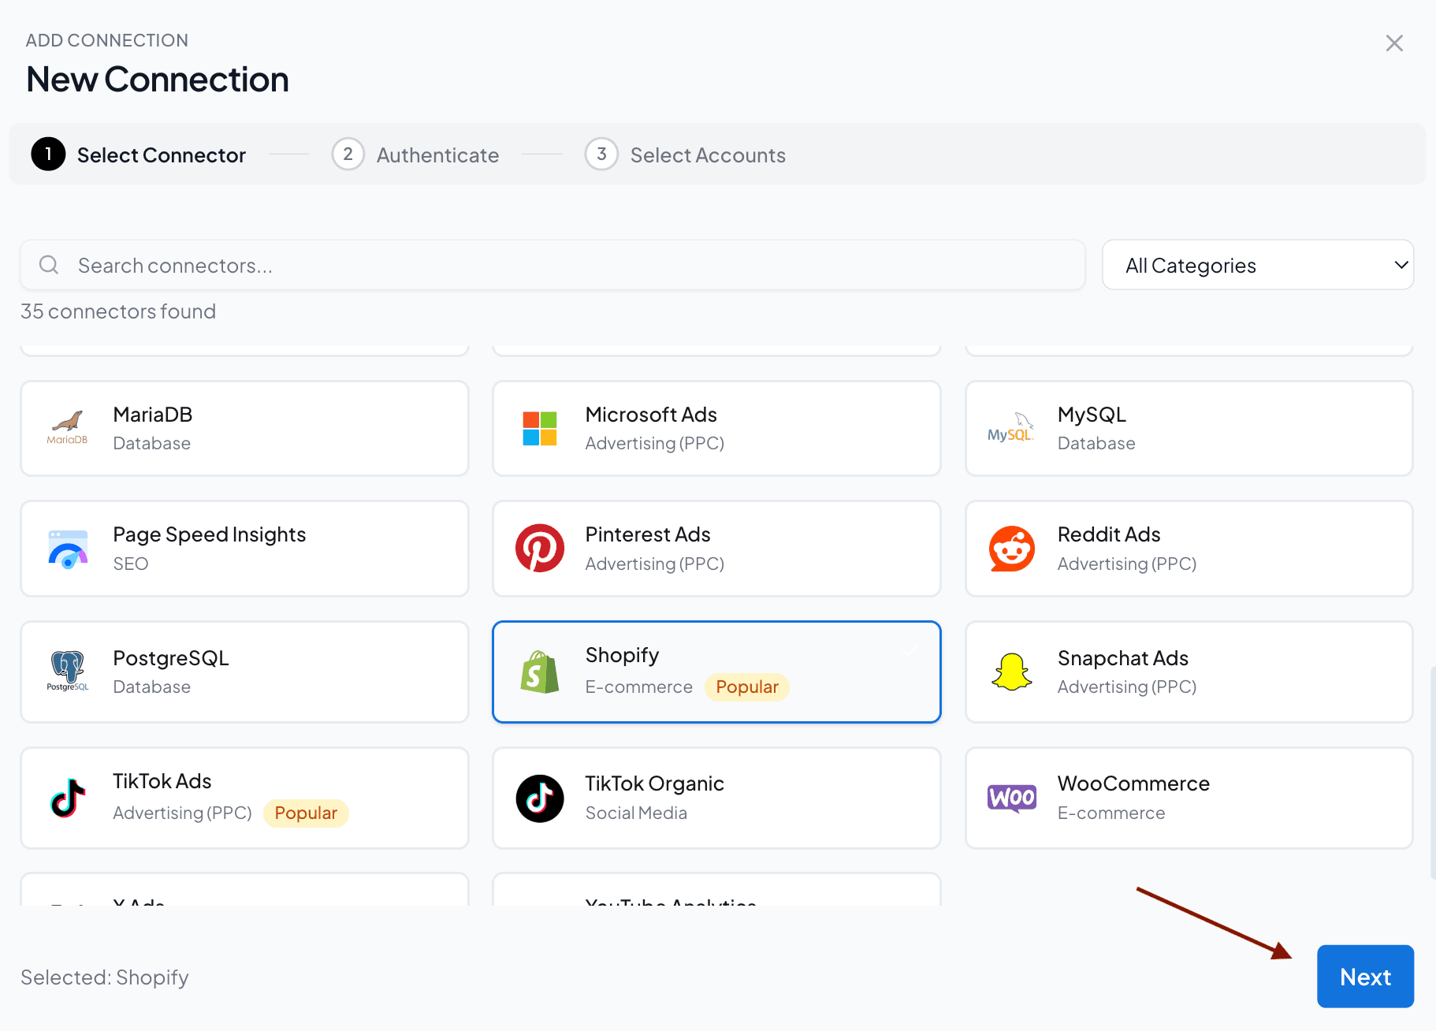Click the Page Speed Insights title
Image resolution: width=1436 pixels, height=1031 pixels.
(x=209, y=534)
